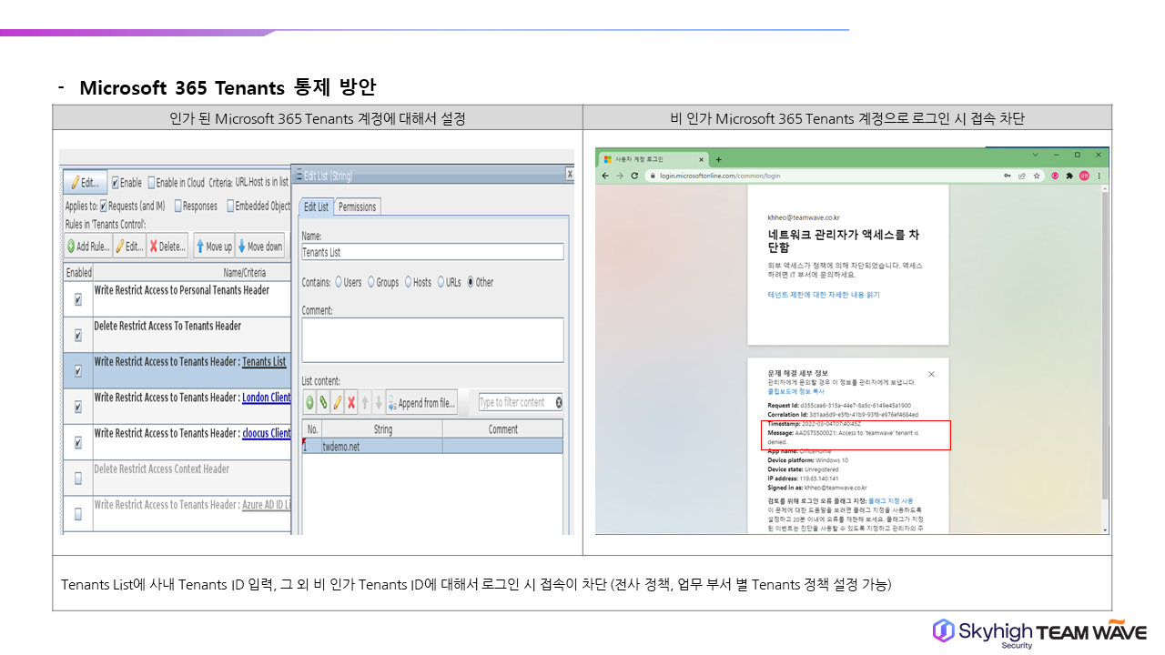Image resolution: width=1165 pixels, height=655 pixels.
Task: Open the Chrome extensions puzzle icon
Action: click(1069, 176)
